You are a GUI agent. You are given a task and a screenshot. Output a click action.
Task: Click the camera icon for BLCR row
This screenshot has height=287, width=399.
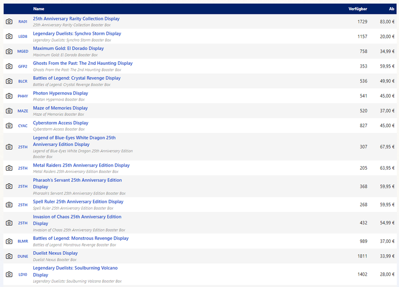tap(9, 81)
